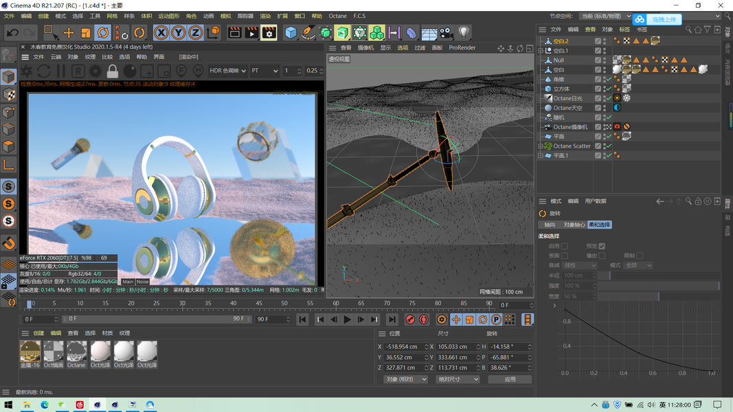Add a Camera object from the toolbar
Image resolution: width=733 pixels, height=412 pixels.
point(447,33)
